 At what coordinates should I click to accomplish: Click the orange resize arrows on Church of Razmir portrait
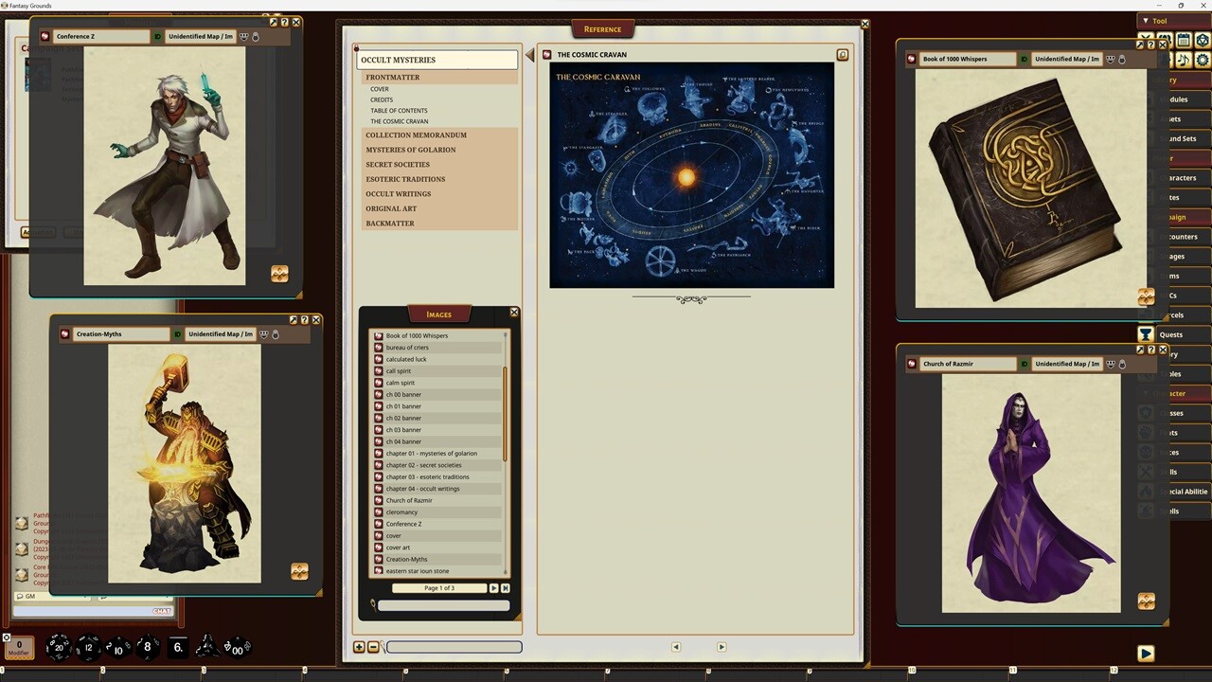coord(1146,601)
